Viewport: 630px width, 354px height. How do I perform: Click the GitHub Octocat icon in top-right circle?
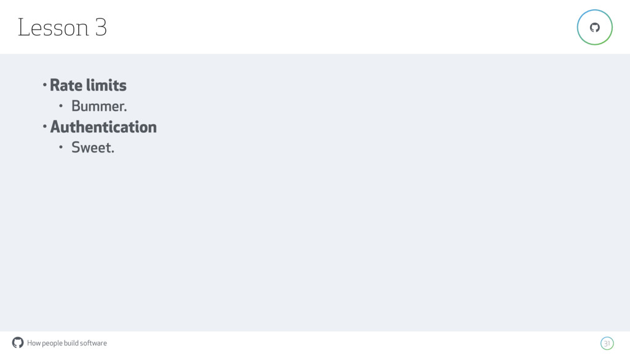click(x=595, y=27)
